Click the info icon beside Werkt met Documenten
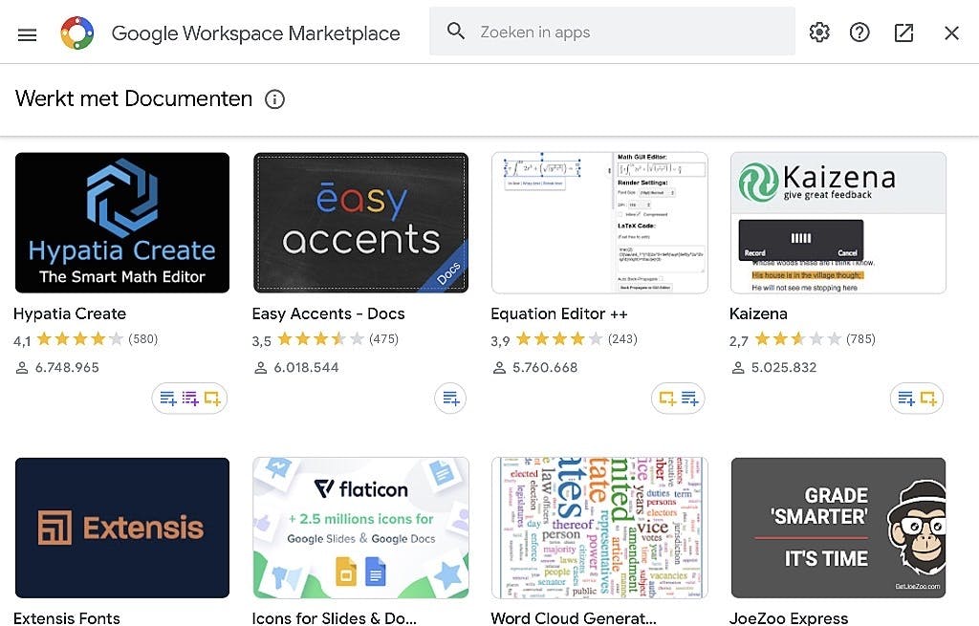The image size is (979, 626). pos(274,99)
